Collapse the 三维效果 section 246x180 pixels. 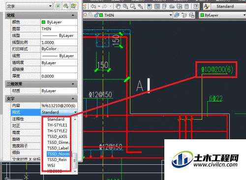point(73,84)
